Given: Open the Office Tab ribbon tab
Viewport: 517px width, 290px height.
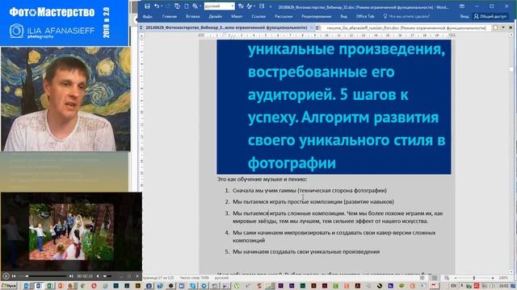Looking at the screenshot, I should click(365, 16).
